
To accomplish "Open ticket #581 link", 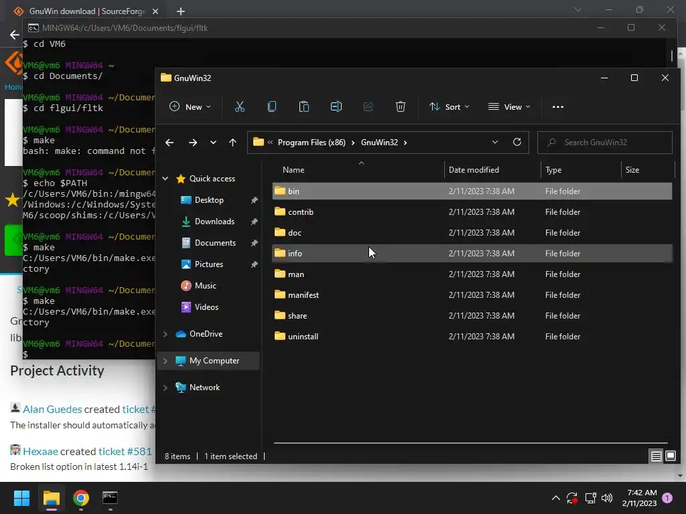I will (x=125, y=452).
